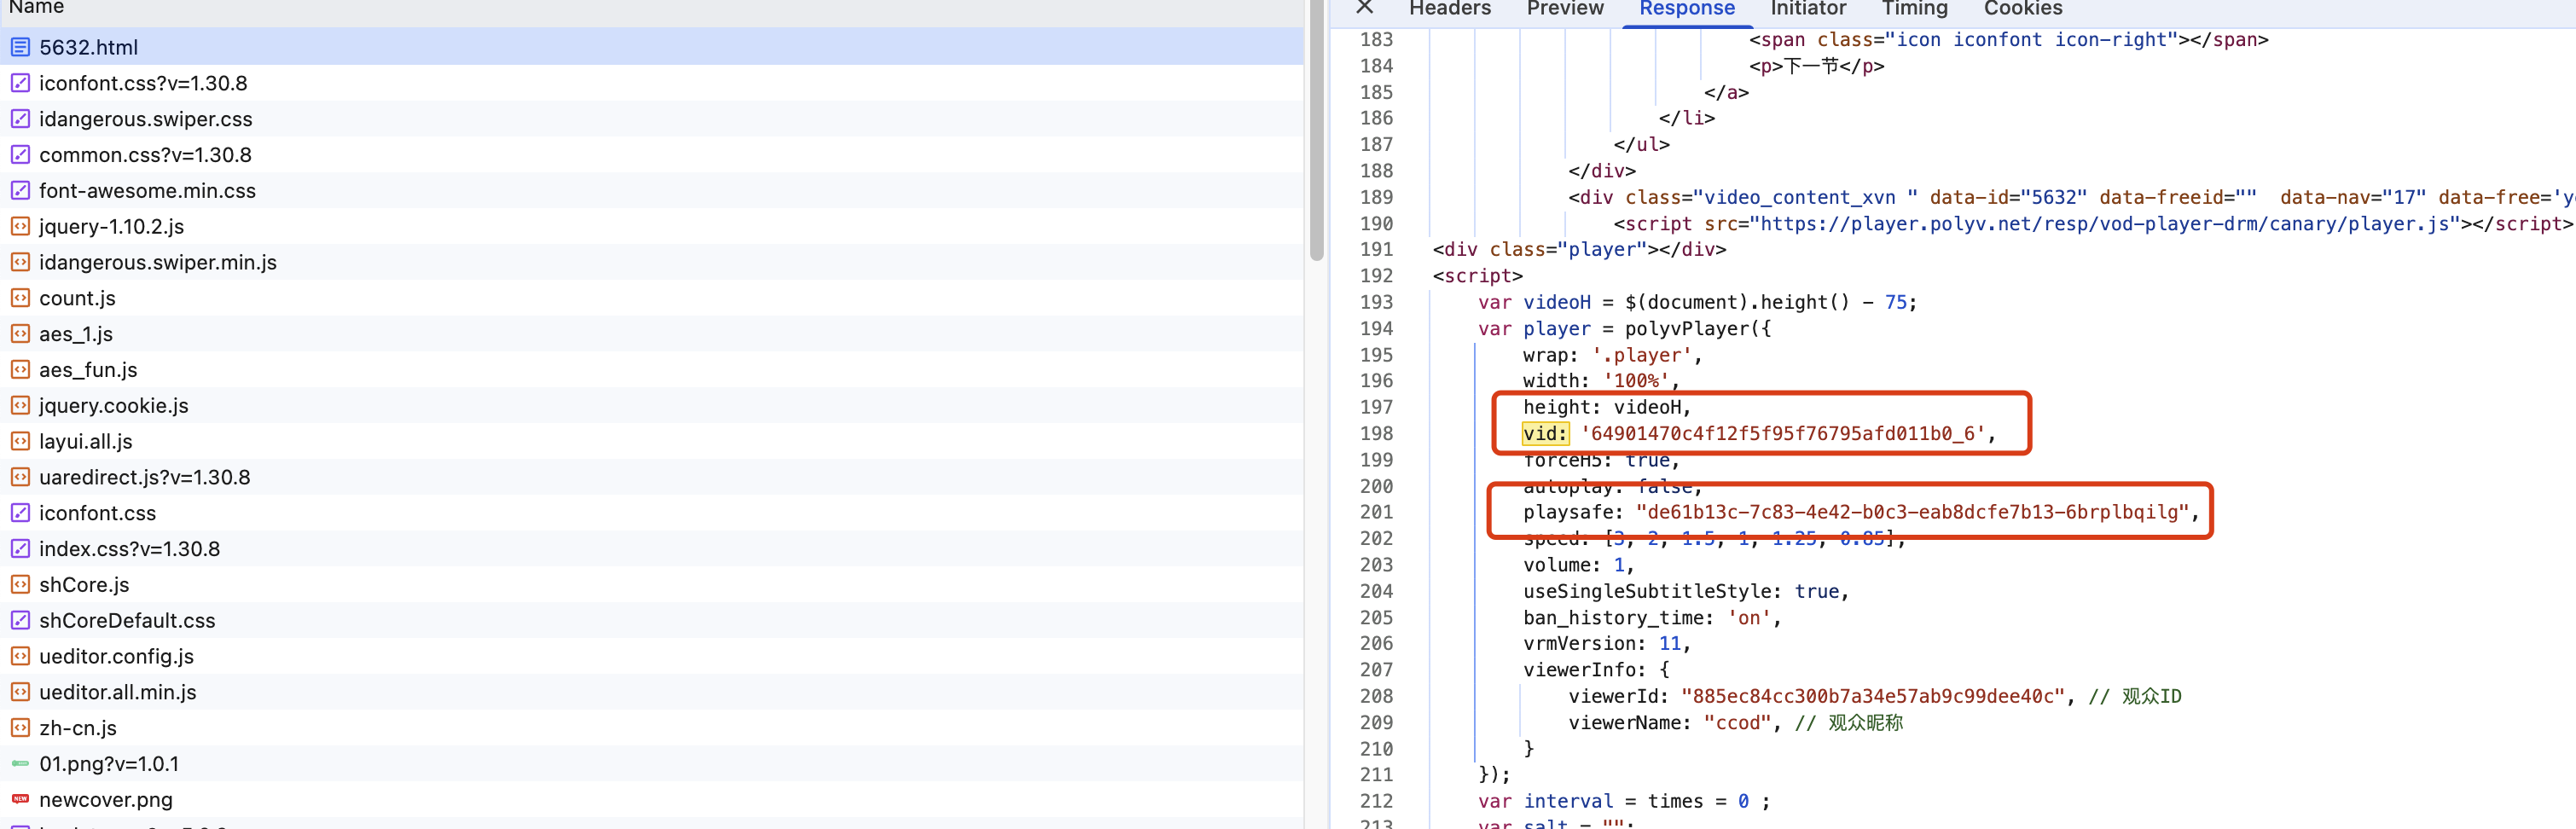Viewport: 2576px width, 829px height.
Task: Select the 5632.html request row
Action: (x=652, y=47)
